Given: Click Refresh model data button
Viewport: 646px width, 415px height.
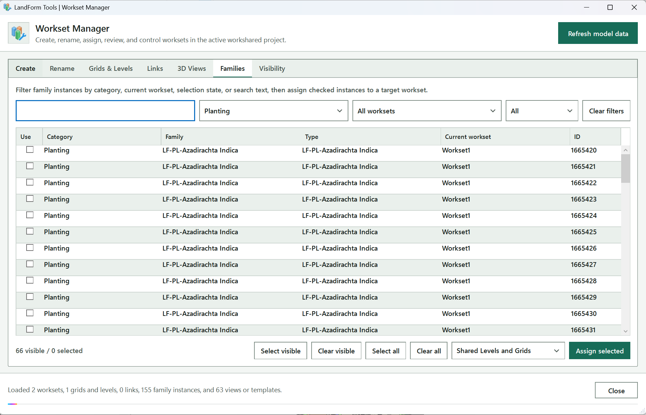Looking at the screenshot, I should pyautogui.click(x=598, y=33).
